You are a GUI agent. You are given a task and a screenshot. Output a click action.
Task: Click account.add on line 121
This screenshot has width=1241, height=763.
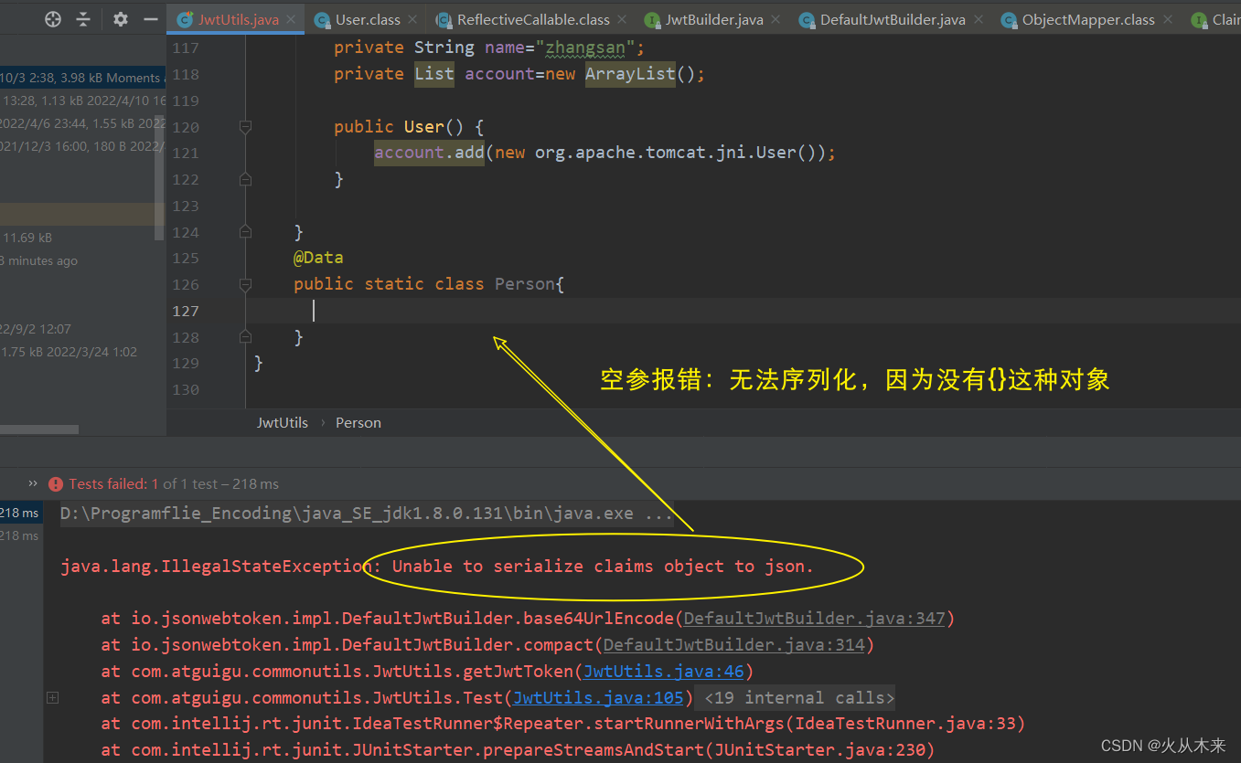(429, 153)
